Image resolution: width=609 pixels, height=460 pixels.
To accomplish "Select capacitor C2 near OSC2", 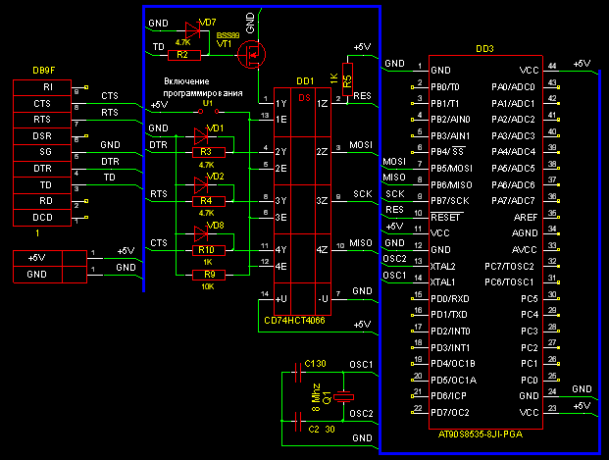I will tap(301, 422).
